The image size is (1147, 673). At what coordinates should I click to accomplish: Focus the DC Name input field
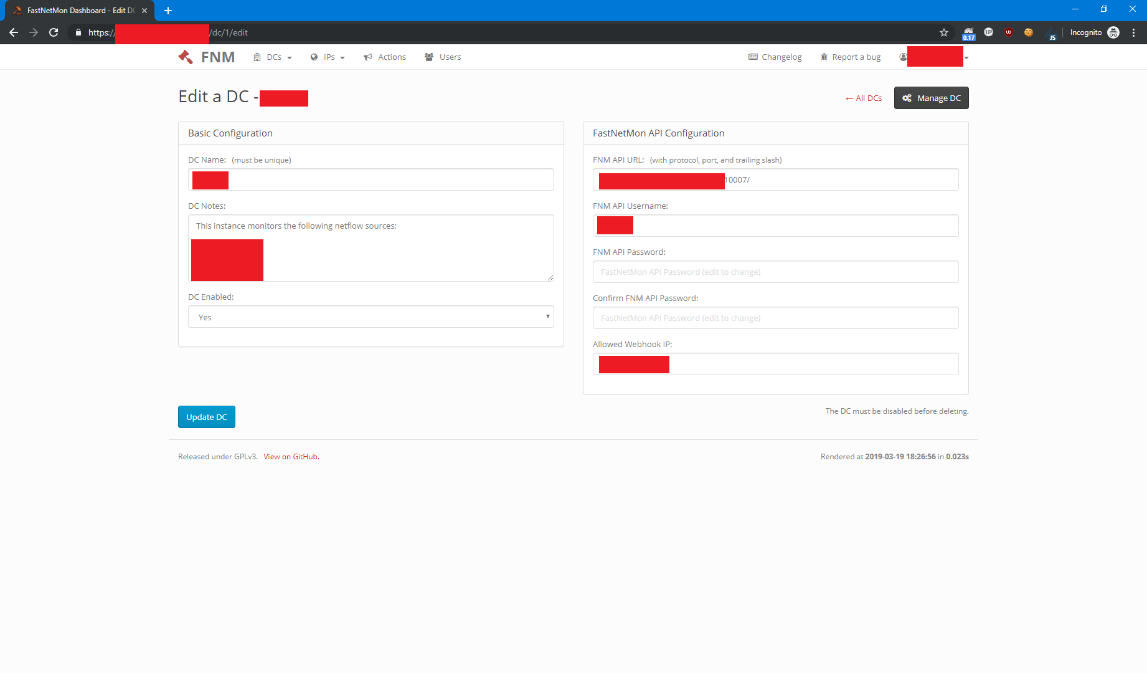[x=371, y=179]
